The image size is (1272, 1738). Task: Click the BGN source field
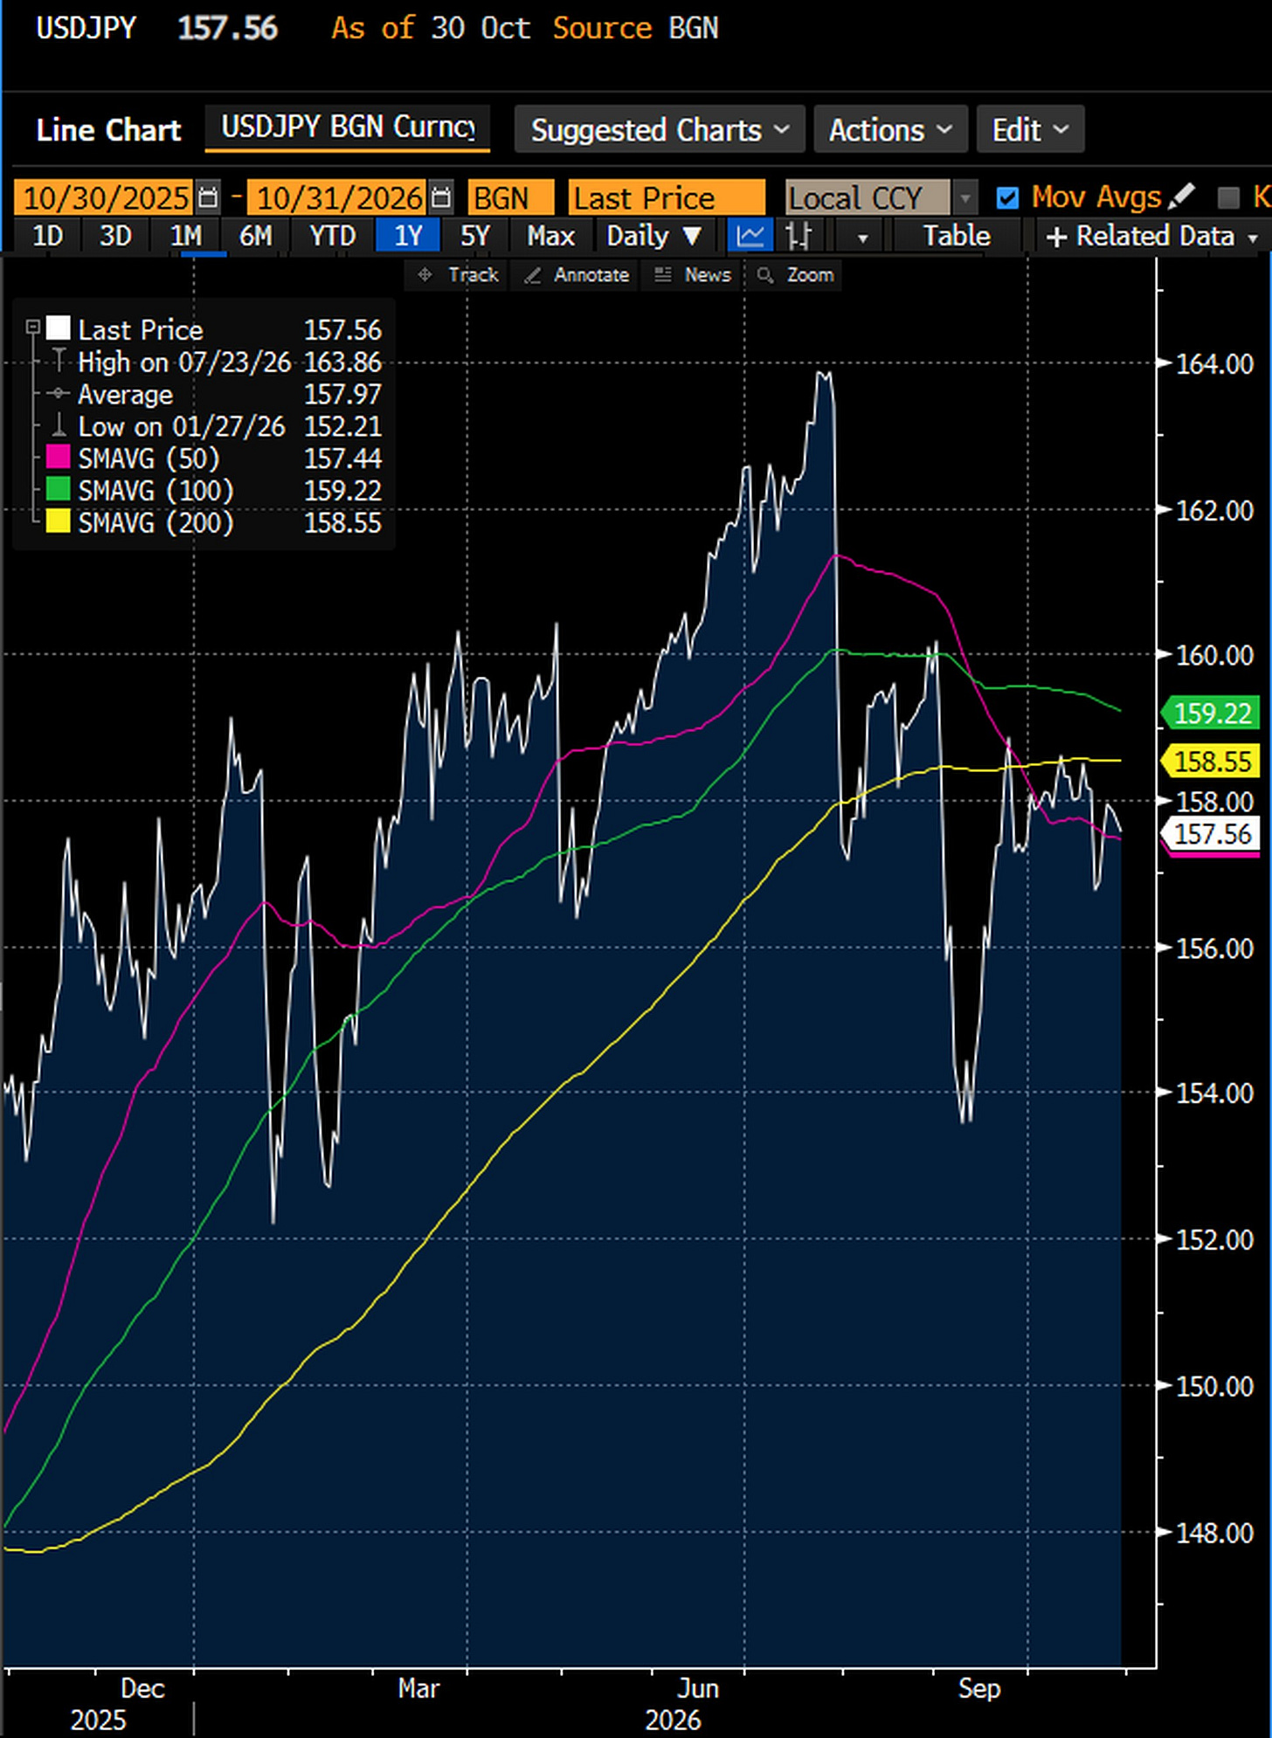click(x=511, y=198)
